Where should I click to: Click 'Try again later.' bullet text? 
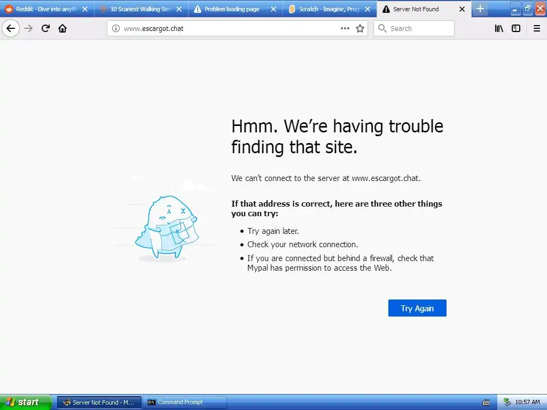[x=273, y=231]
